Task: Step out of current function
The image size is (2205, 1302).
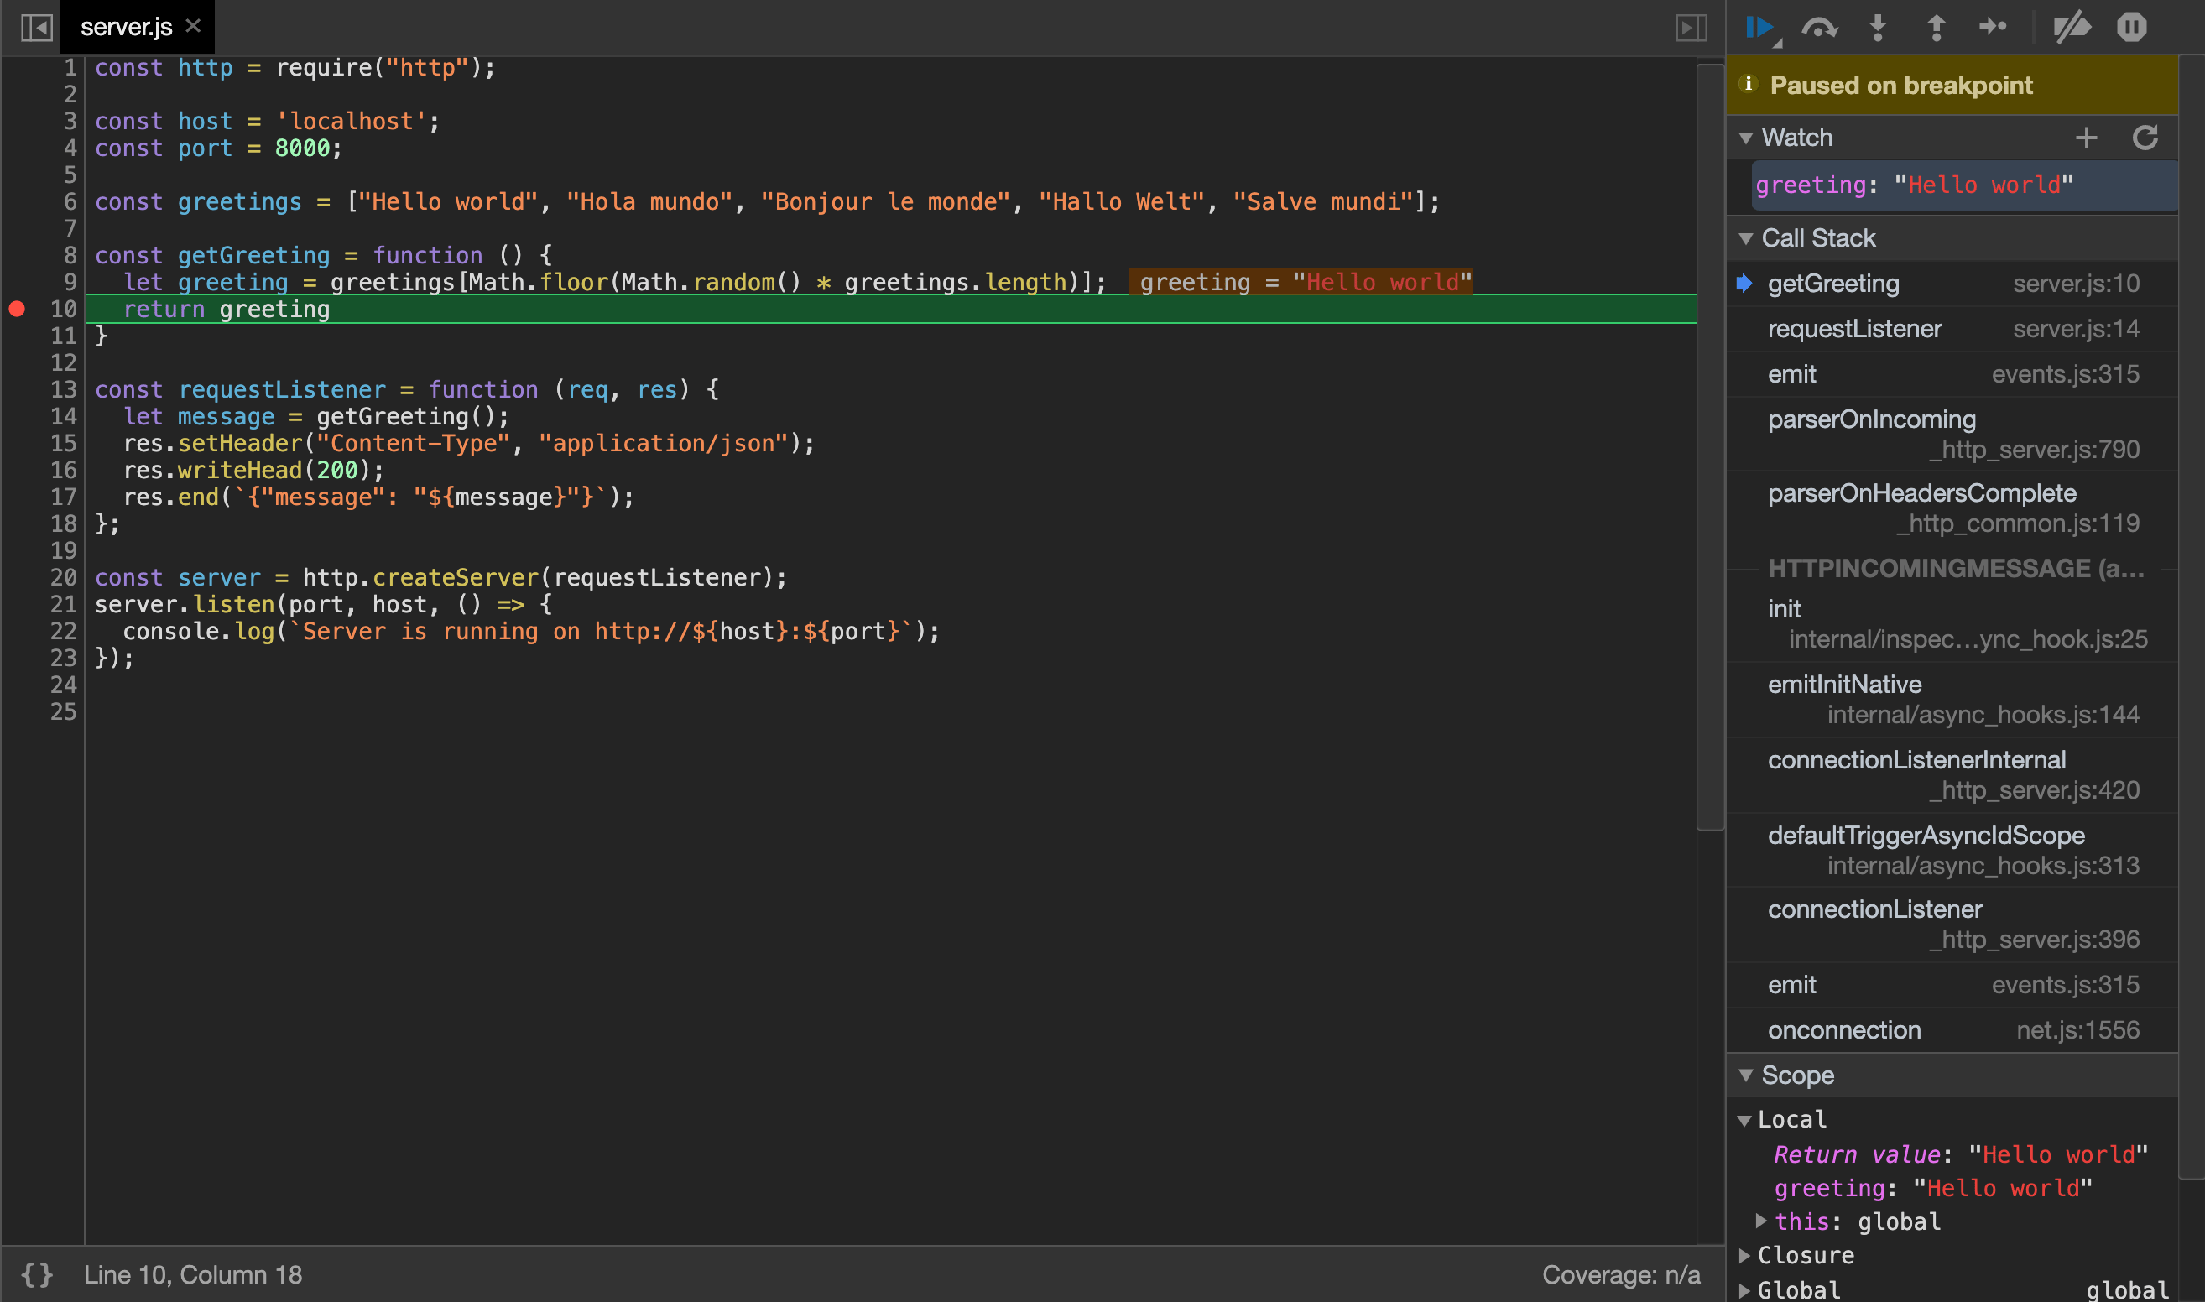Action: [x=1936, y=28]
